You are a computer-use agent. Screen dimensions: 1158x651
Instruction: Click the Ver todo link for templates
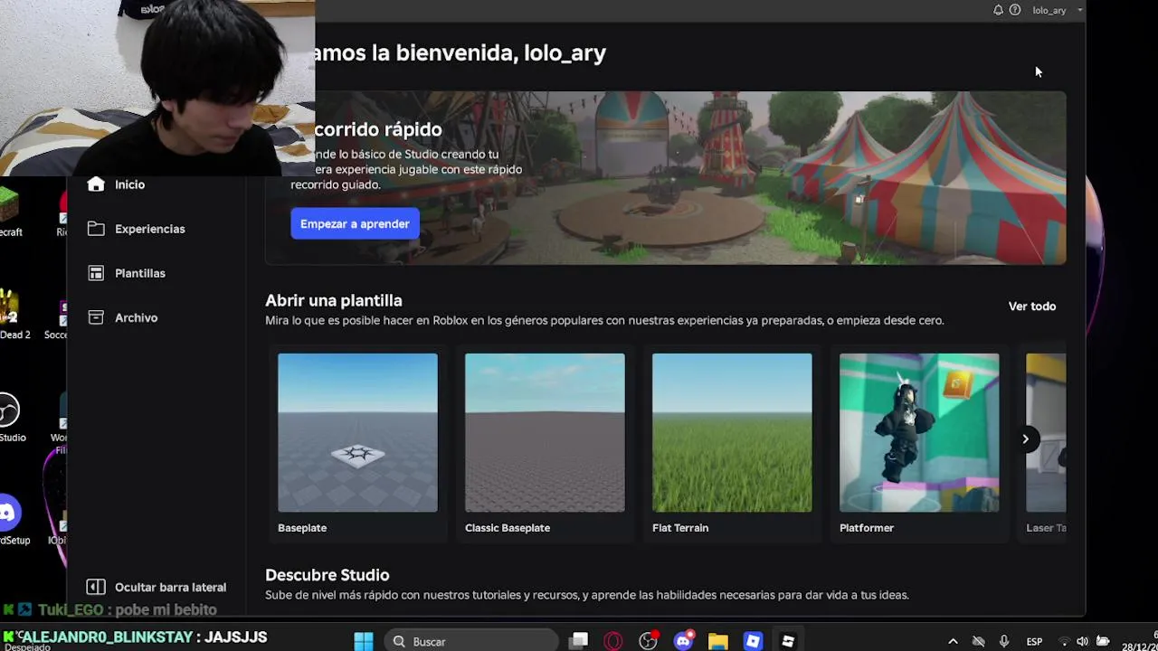click(x=1031, y=306)
